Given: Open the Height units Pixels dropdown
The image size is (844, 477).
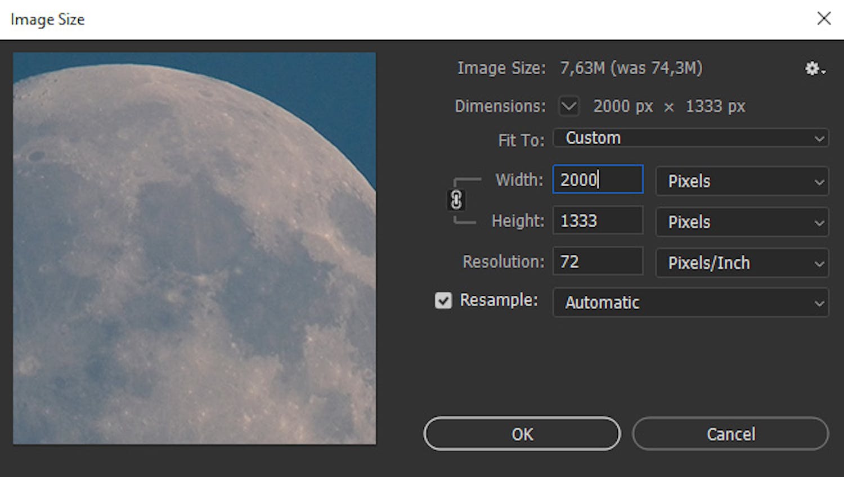Looking at the screenshot, I should 742,222.
